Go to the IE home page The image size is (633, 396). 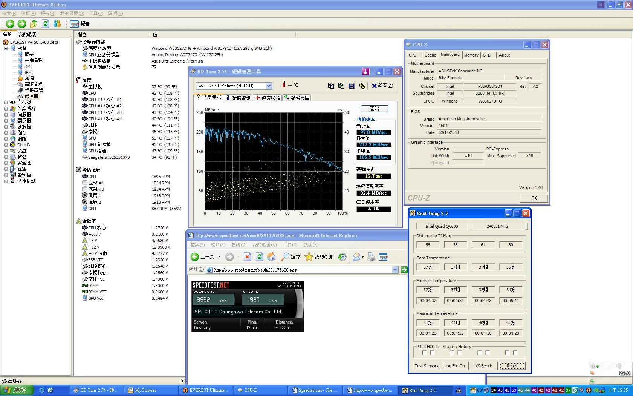pyautogui.click(x=271, y=257)
